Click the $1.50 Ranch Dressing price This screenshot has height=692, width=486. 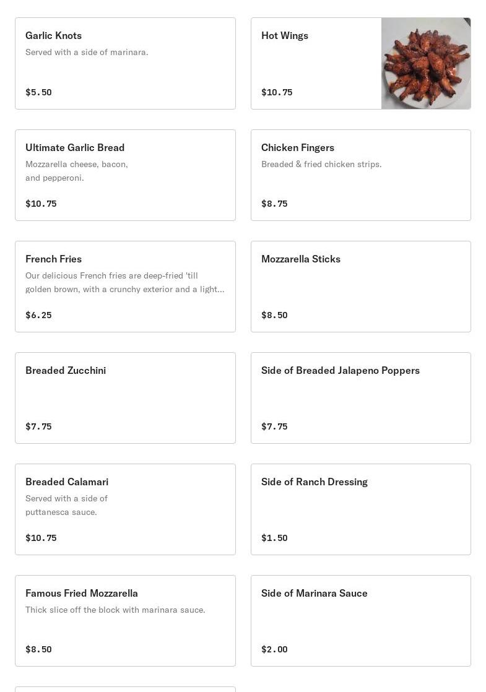point(274,538)
